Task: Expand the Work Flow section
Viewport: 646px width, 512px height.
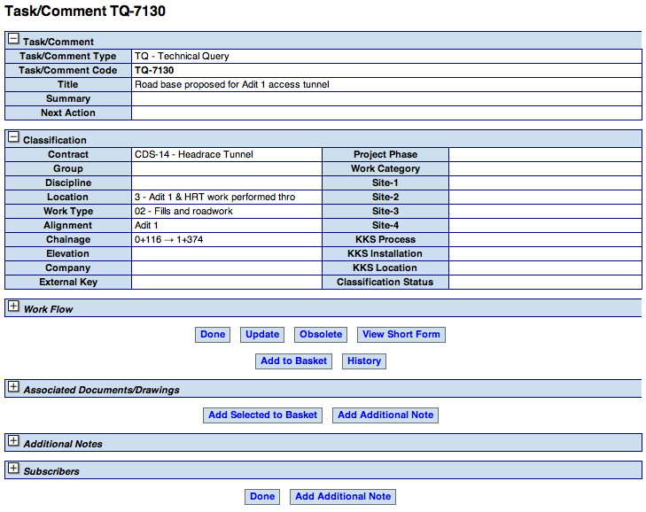Action: pos(13,306)
